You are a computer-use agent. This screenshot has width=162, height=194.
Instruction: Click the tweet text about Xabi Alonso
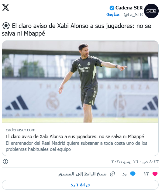pos(76,30)
